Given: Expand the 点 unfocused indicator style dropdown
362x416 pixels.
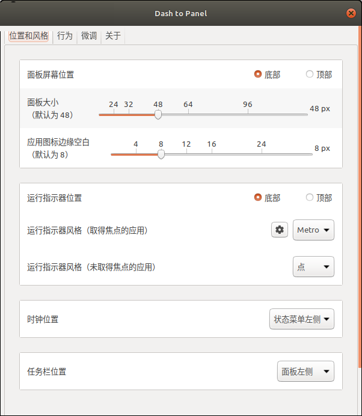Looking at the screenshot, I should [x=313, y=267].
